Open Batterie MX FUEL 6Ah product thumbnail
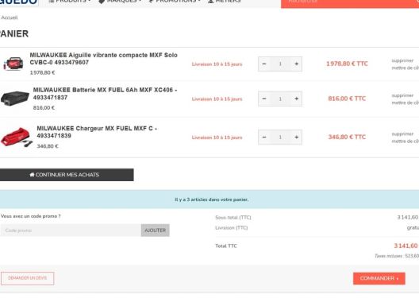The width and height of the screenshot is (419, 302). tap(15, 99)
